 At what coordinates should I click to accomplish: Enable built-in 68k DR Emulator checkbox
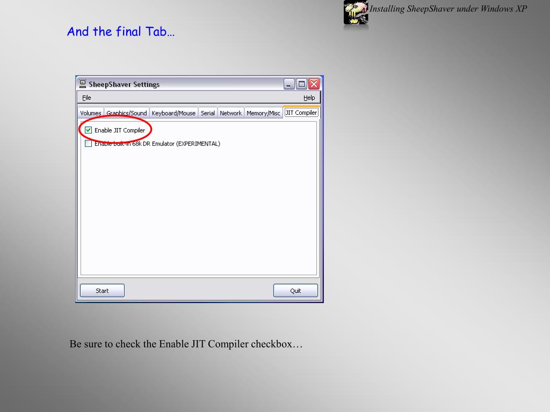(89, 144)
